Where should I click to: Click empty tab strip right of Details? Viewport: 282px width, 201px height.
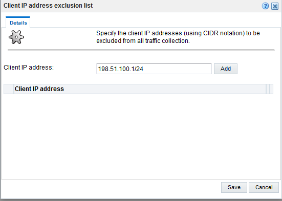pyautogui.click(x=155, y=22)
